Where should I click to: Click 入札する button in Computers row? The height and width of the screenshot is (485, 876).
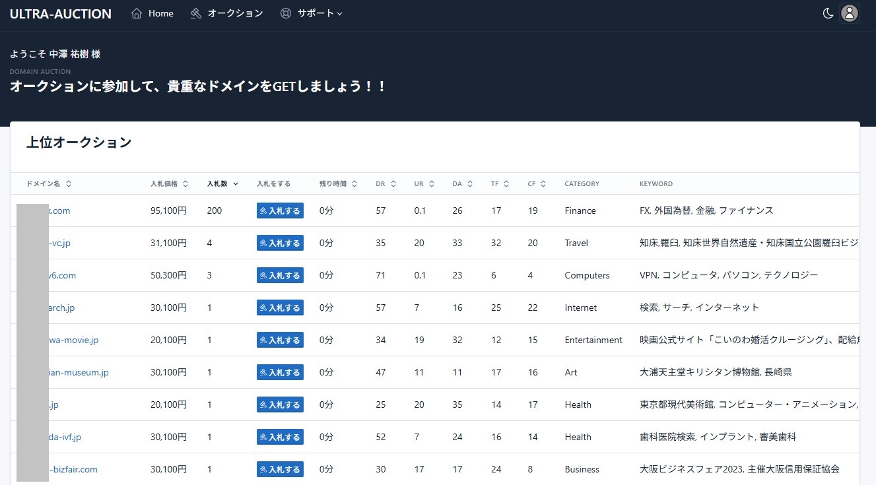(280, 275)
